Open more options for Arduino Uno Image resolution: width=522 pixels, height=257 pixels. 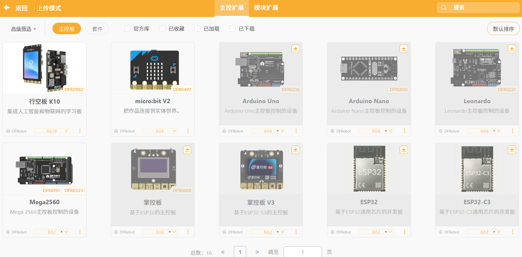click(x=296, y=131)
